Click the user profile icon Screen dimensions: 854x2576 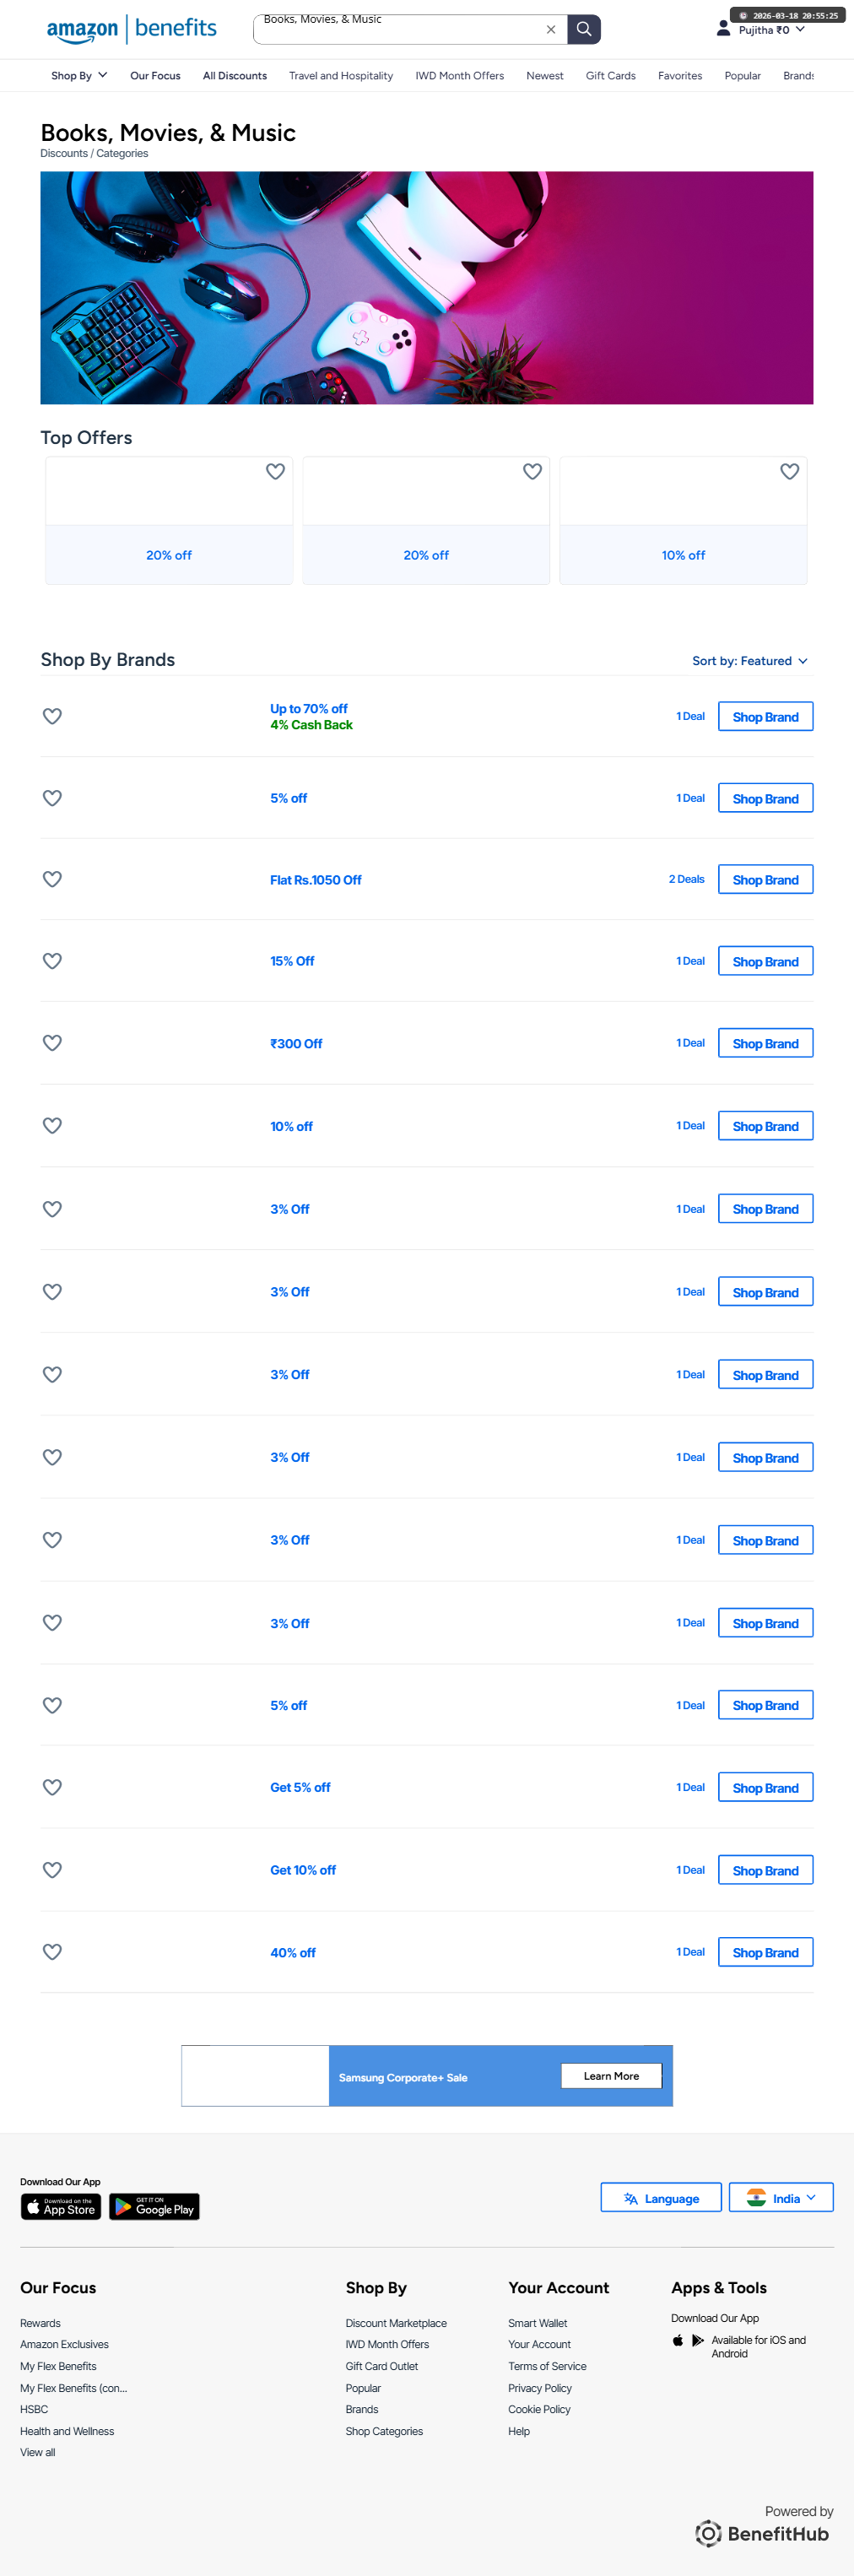723,29
